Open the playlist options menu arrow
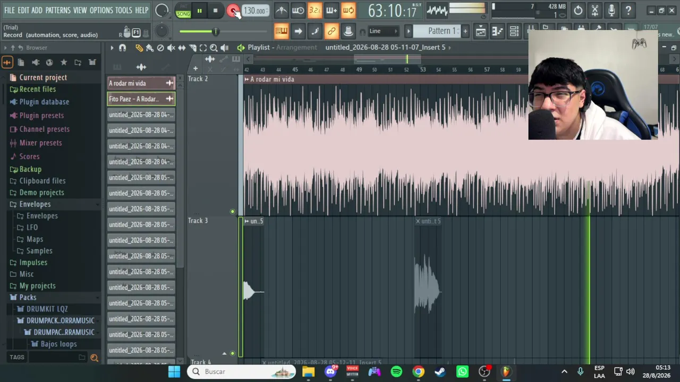The height and width of the screenshot is (382, 680). [x=112, y=48]
